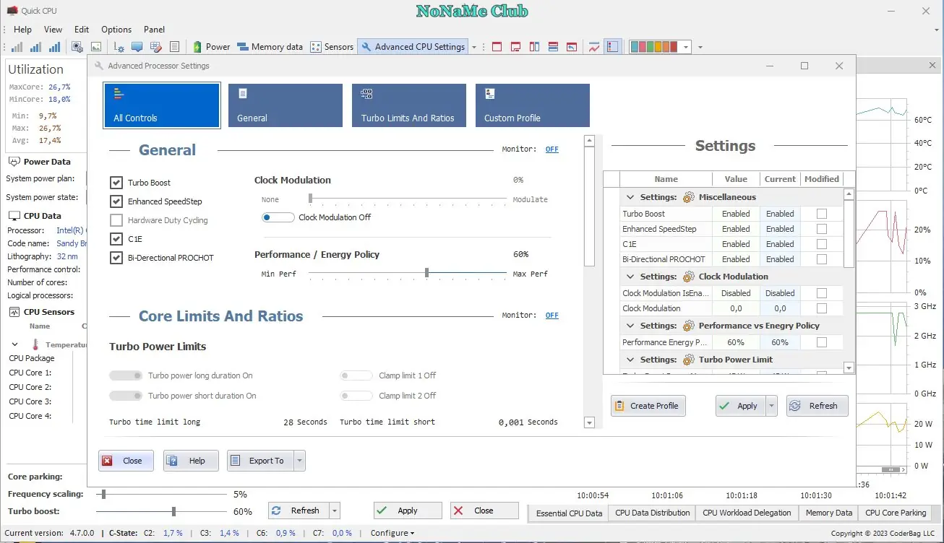Open the CPU Core Parking tab

pyautogui.click(x=896, y=513)
